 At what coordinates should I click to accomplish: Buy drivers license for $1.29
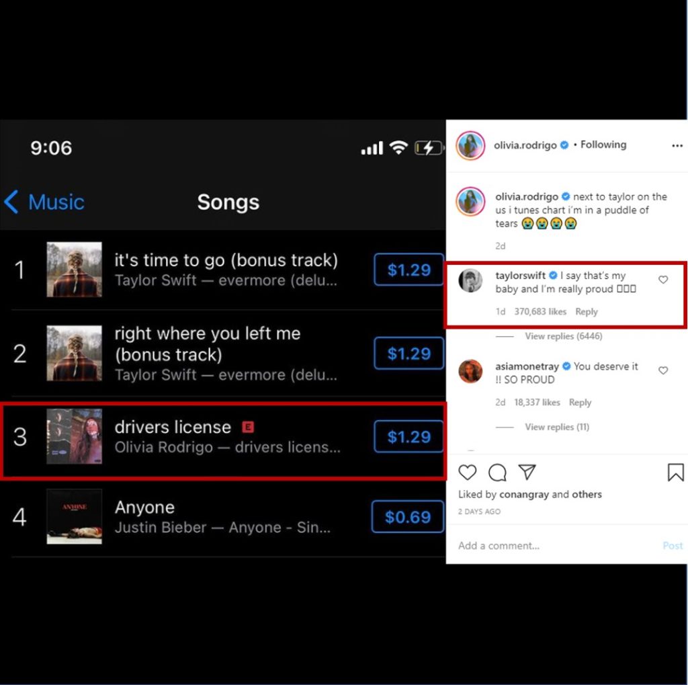[408, 436]
